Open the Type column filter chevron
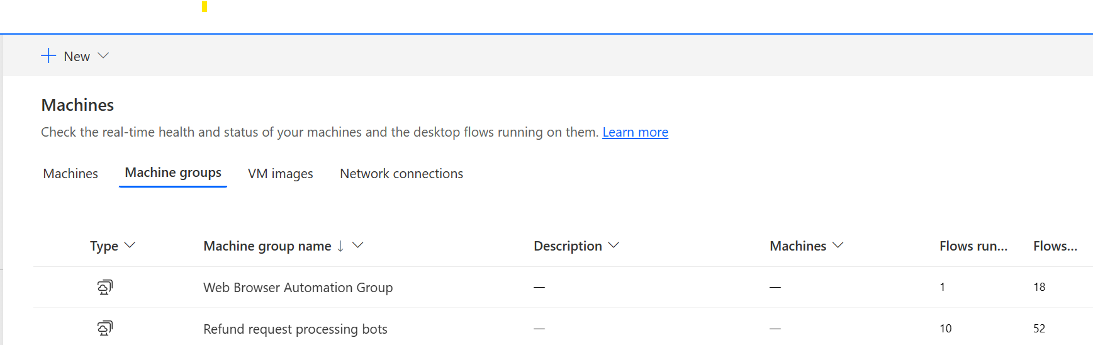The height and width of the screenshot is (345, 1093). (130, 246)
